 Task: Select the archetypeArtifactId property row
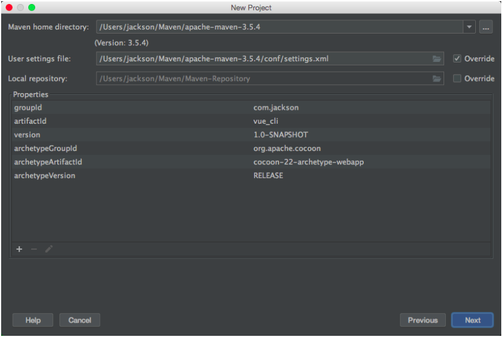(x=251, y=162)
